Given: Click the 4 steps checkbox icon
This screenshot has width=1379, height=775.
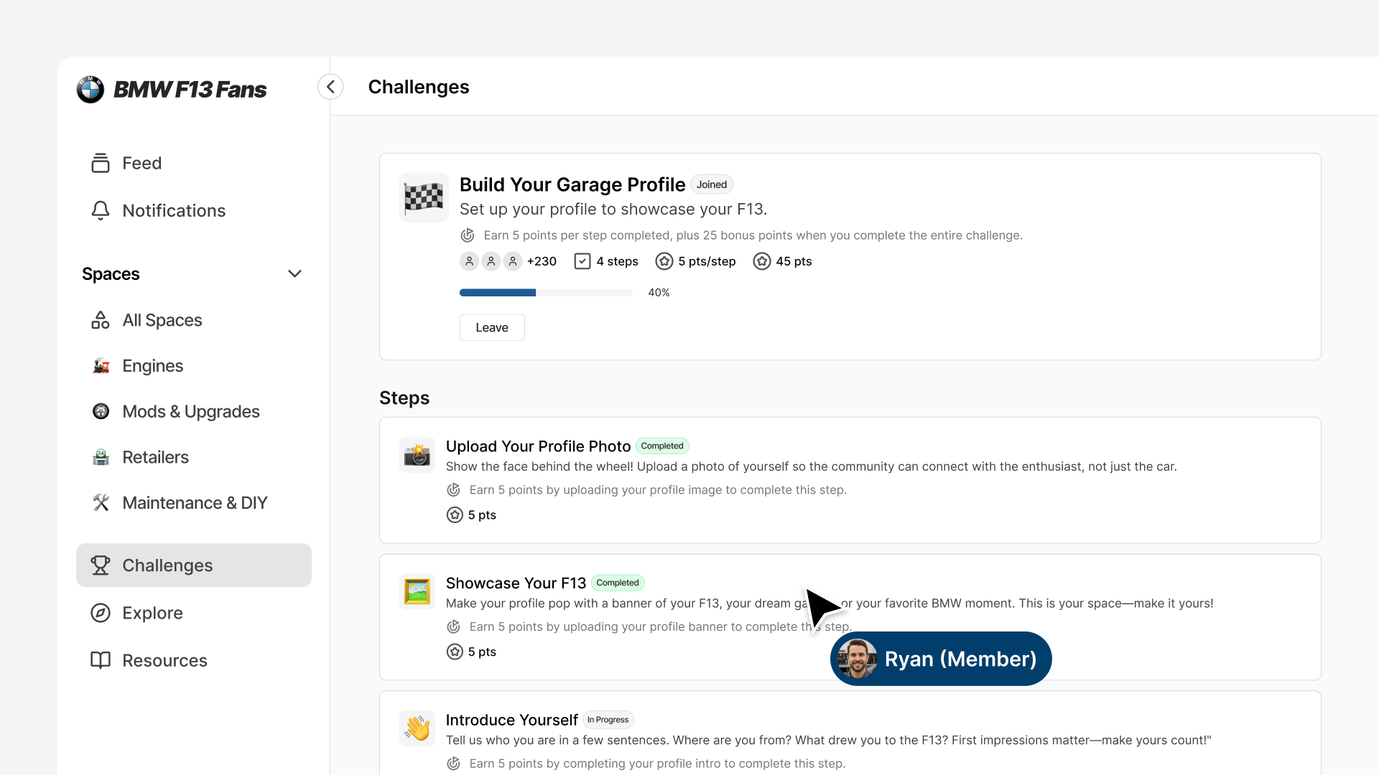Looking at the screenshot, I should click(582, 261).
